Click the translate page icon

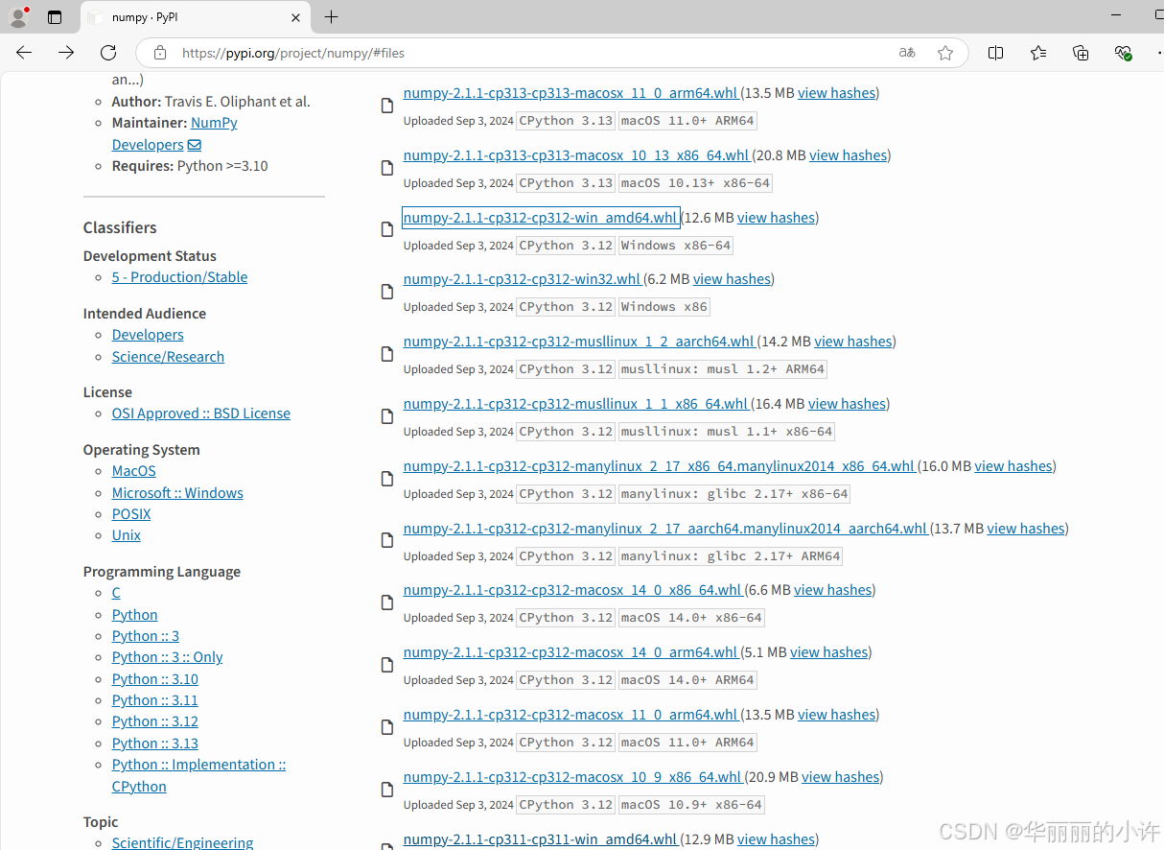coord(907,53)
